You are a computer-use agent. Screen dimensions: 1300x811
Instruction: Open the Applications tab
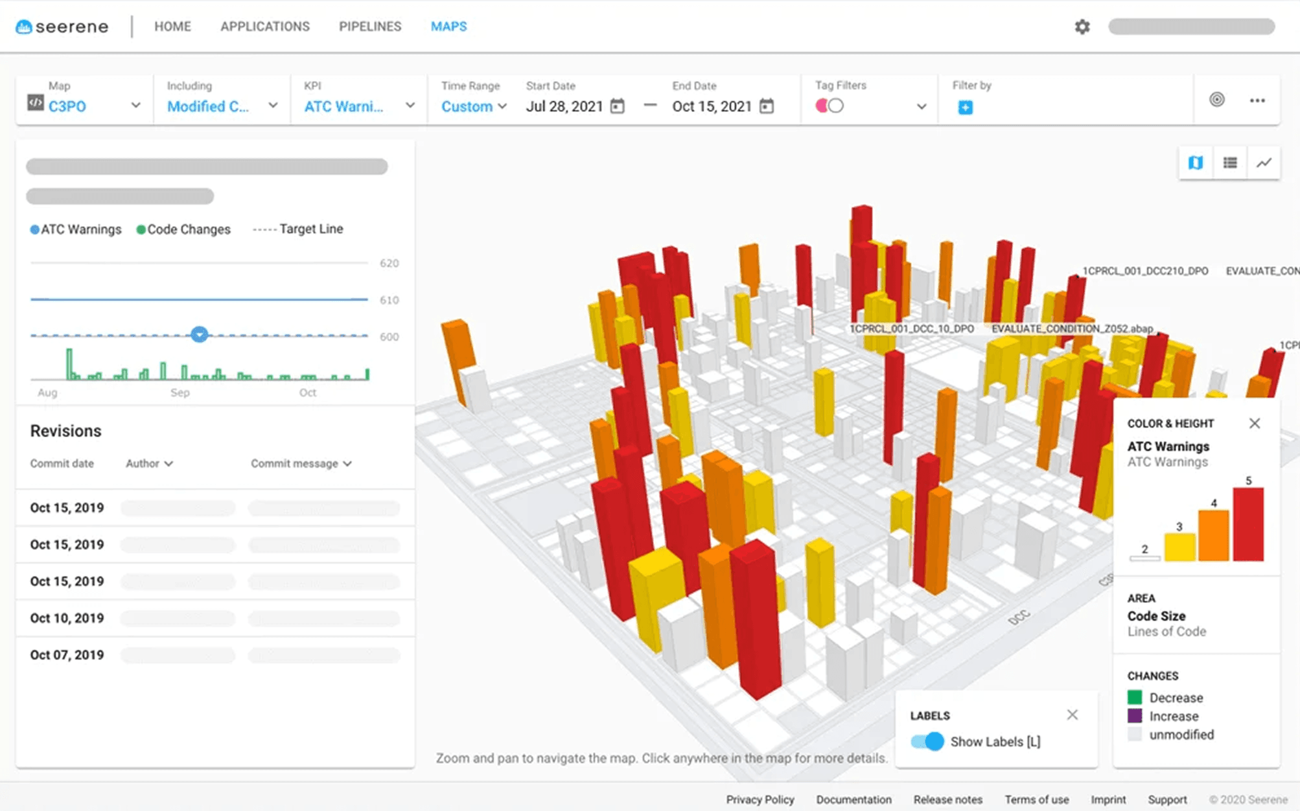264,27
